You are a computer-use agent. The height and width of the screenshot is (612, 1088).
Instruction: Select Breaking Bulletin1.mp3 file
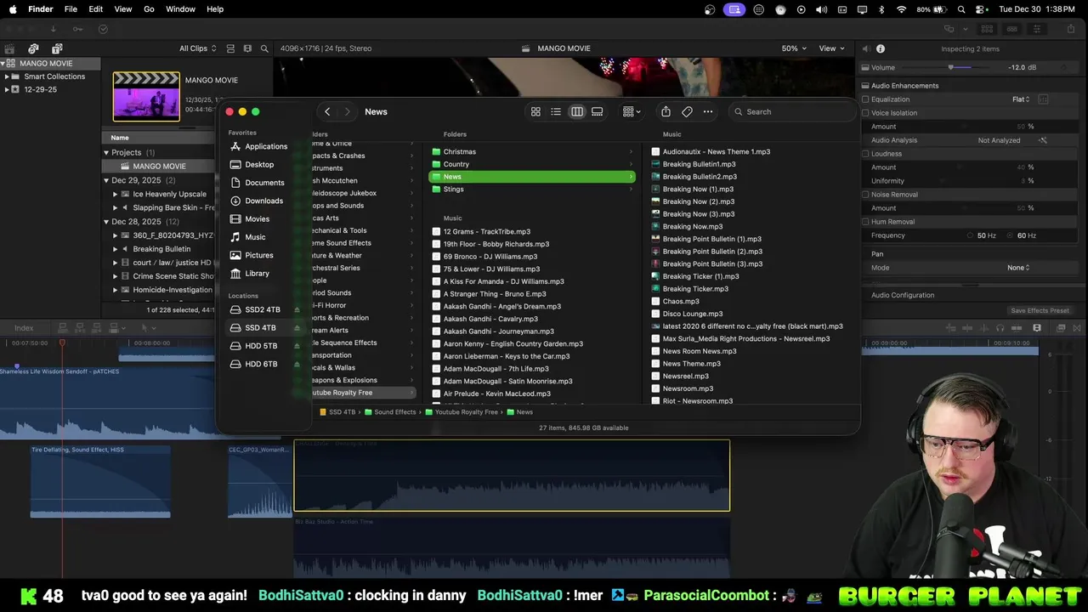click(x=699, y=164)
